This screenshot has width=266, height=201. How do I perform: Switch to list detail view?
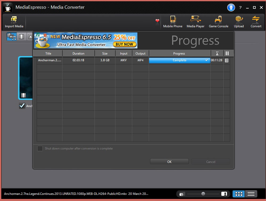click(x=251, y=194)
